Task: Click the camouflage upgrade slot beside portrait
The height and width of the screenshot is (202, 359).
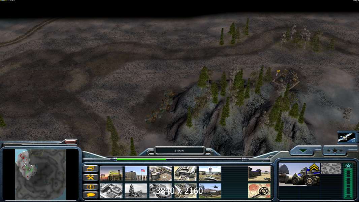Action: [x=331, y=168]
